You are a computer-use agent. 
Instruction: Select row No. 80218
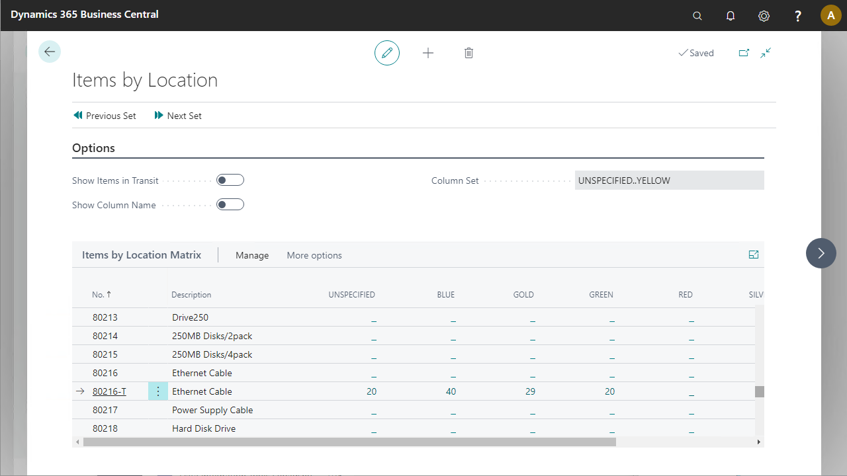(x=105, y=428)
